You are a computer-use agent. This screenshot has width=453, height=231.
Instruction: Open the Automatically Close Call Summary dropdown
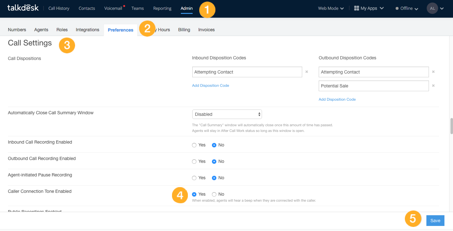pos(227,114)
